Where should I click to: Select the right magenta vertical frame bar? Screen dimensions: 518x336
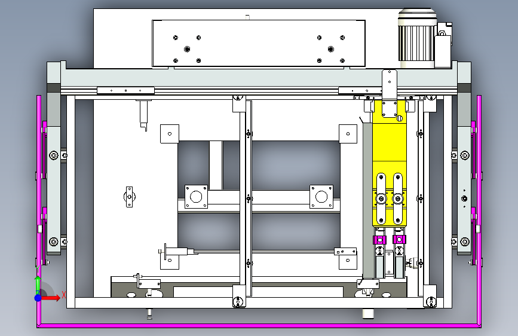(x=479, y=210)
